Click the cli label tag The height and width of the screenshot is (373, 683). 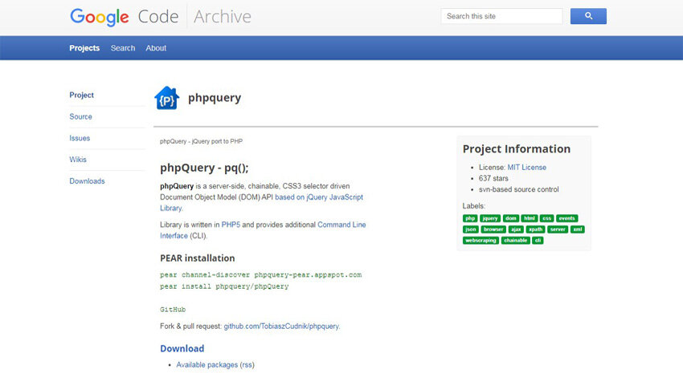pyautogui.click(x=538, y=241)
